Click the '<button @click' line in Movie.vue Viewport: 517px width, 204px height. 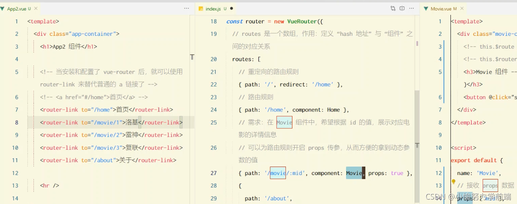click(x=490, y=97)
